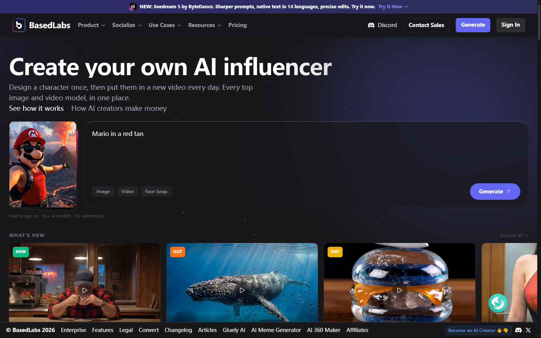This screenshot has height=338, width=541.
Task: Select the Image mode chip
Action: (103, 192)
